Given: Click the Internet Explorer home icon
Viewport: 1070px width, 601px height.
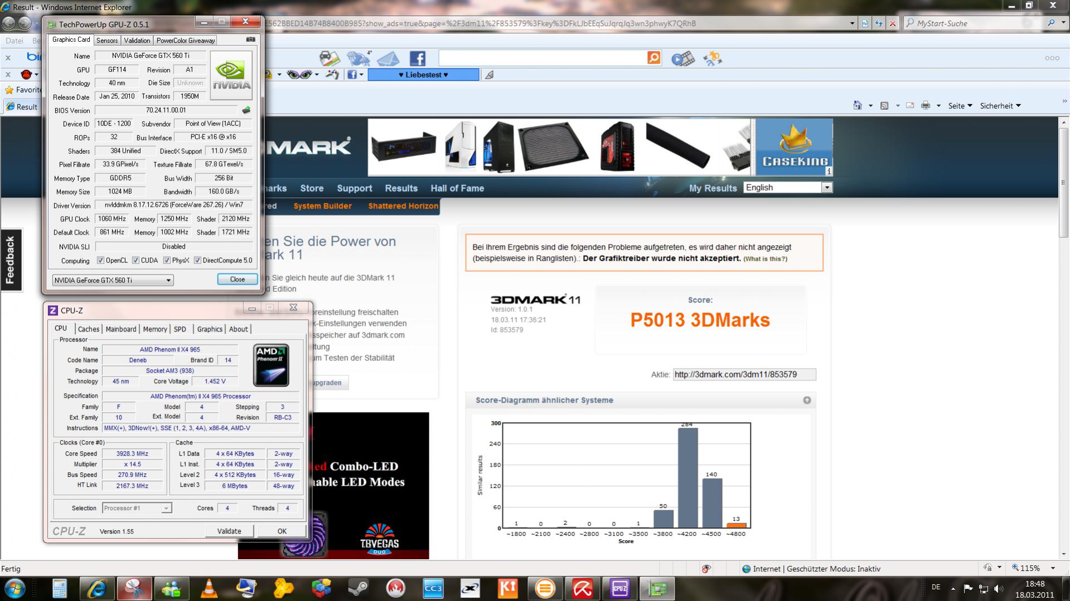Looking at the screenshot, I should [858, 106].
